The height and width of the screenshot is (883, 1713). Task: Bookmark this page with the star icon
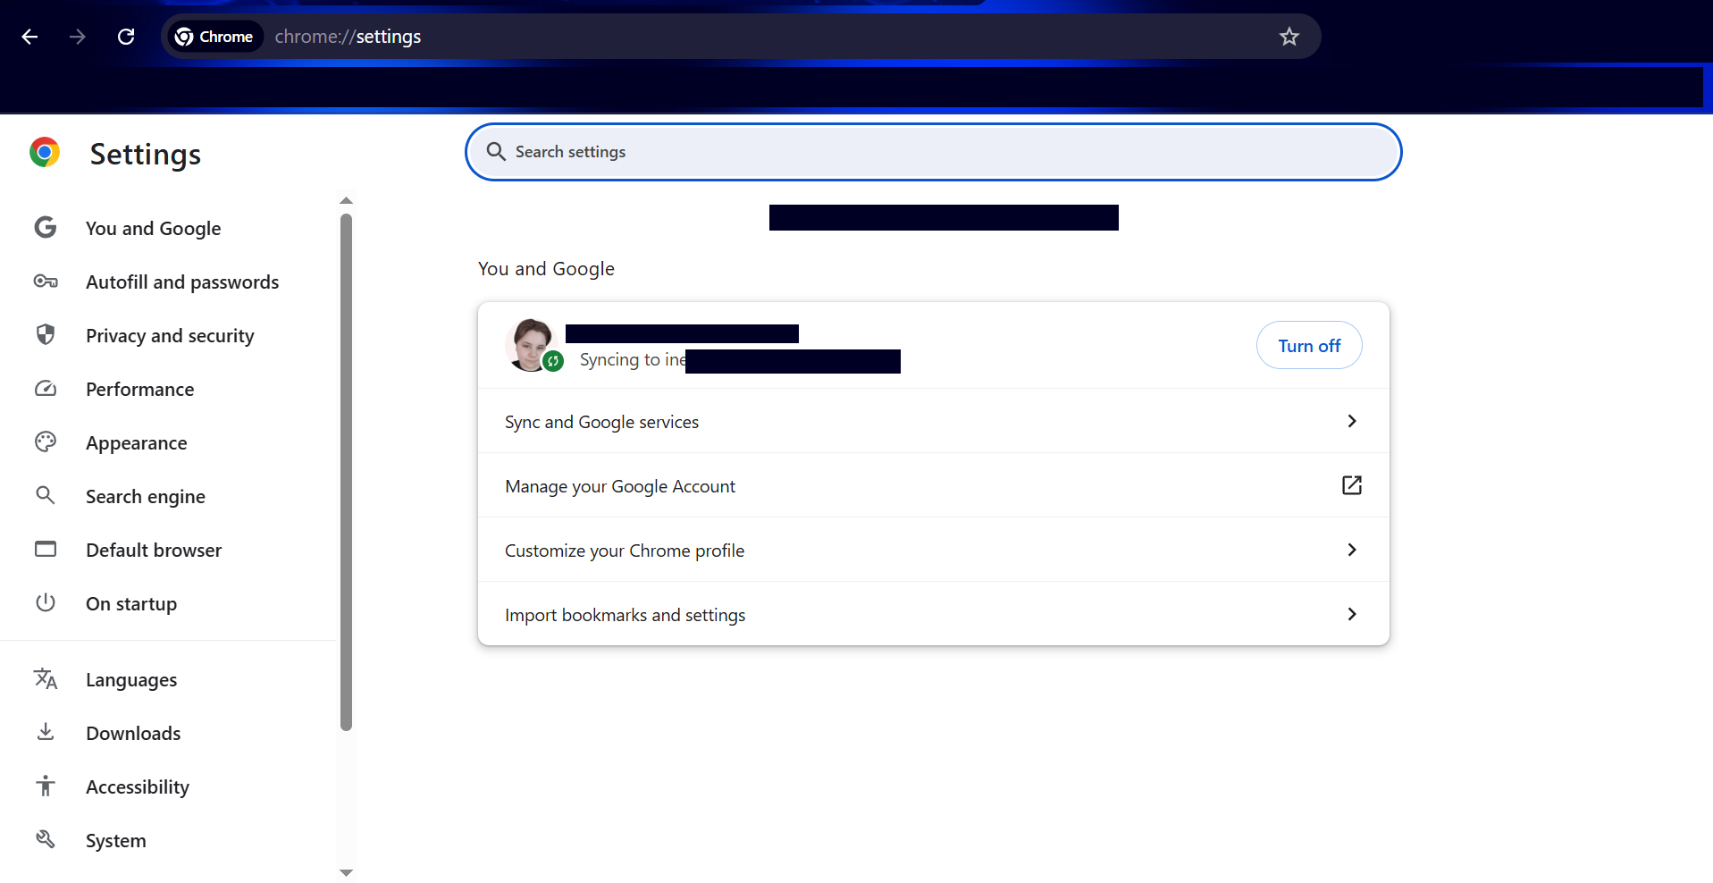(x=1289, y=37)
